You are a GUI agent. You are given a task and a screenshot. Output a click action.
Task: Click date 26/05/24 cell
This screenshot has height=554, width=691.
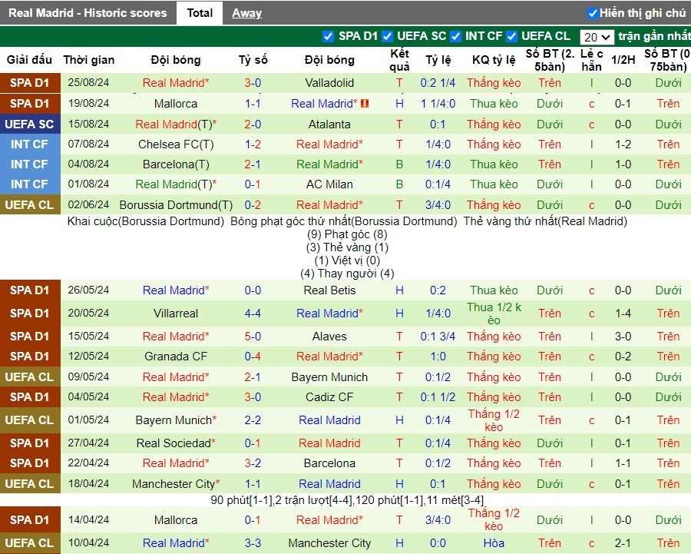tap(88, 290)
